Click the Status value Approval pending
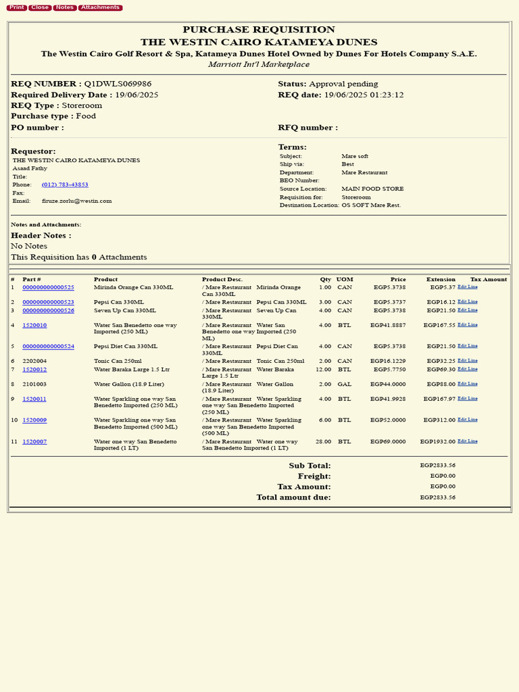 pyautogui.click(x=343, y=84)
